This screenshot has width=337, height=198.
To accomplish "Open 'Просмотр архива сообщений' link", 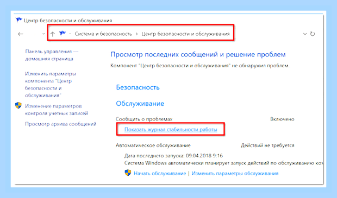I will click(61, 124).
